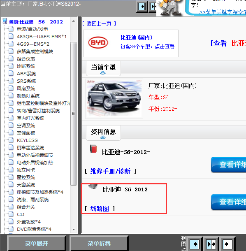Screen dimensions: 246x251
Task: Open 座椅调节及加热系统*4 tree item
Action: (x=40, y=192)
